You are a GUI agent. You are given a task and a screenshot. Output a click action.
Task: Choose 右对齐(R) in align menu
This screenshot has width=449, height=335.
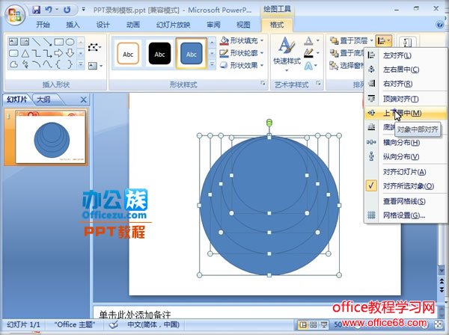pyautogui.click(x=406, y=84)
